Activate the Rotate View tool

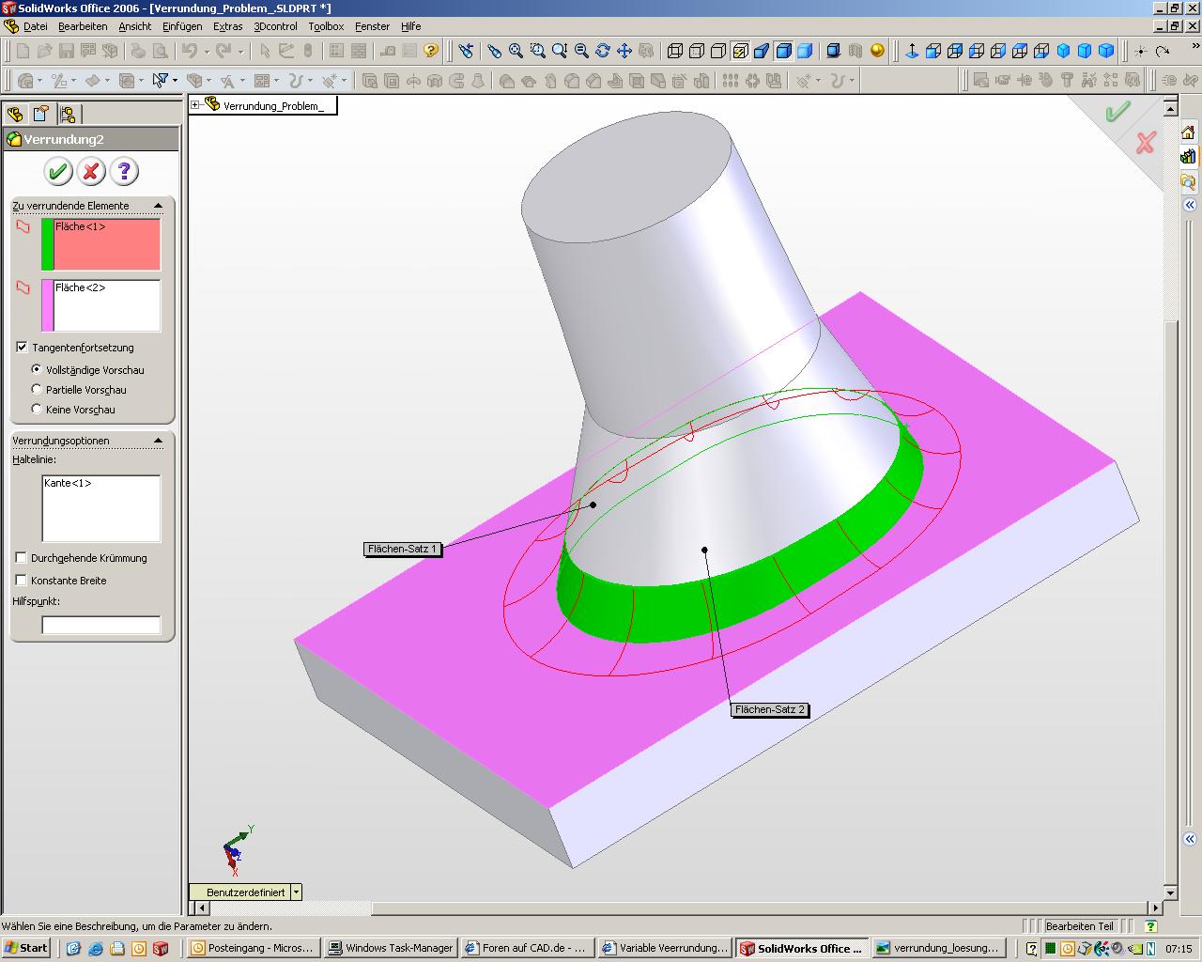tap(603, 51)
